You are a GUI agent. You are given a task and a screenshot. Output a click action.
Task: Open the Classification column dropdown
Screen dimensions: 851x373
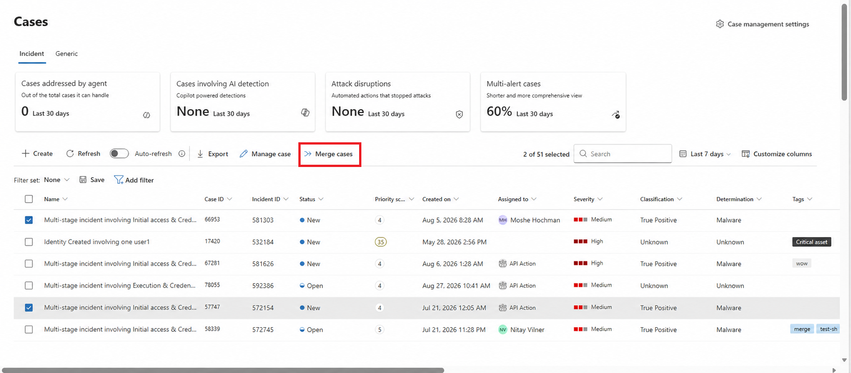[680, 199]
